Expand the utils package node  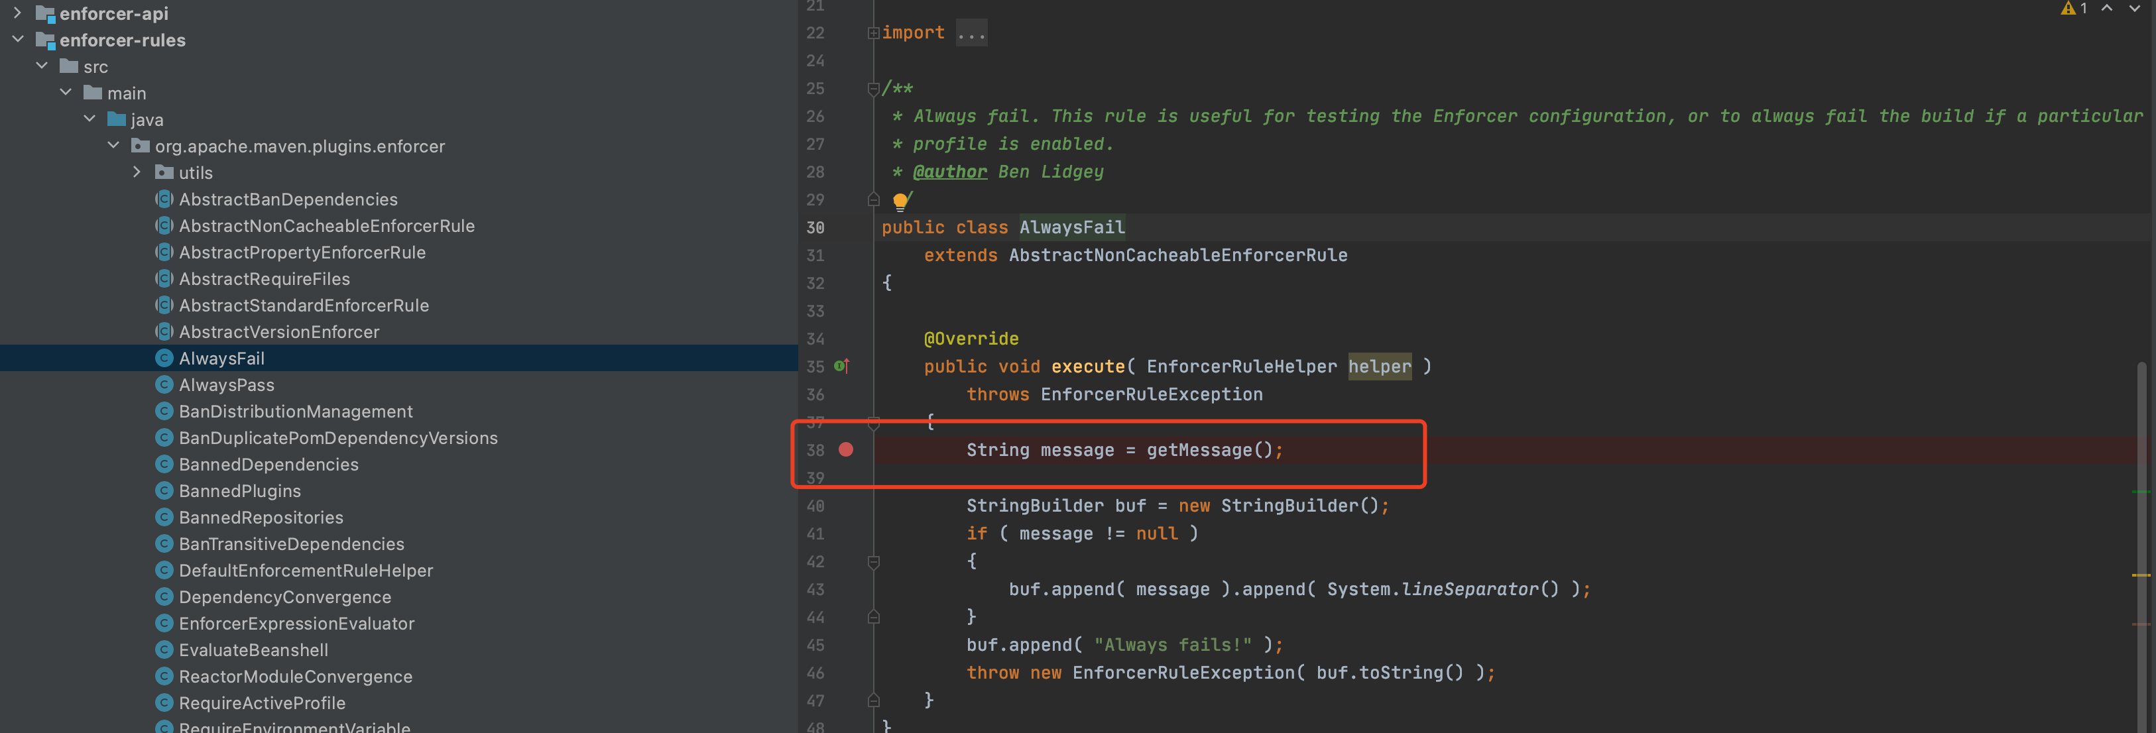(x=137, y=172)
